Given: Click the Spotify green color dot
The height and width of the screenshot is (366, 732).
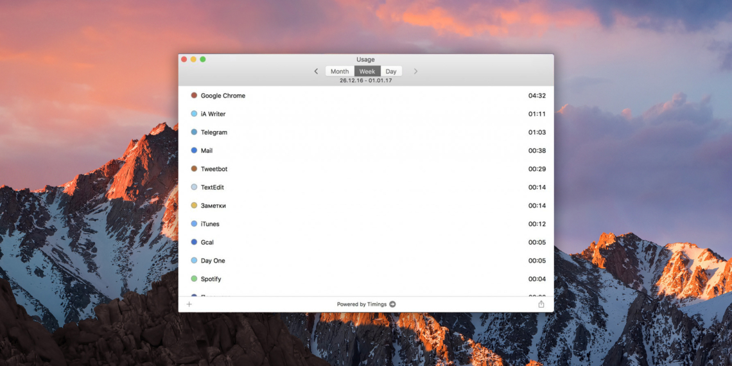Looking at the screenshot, I should tap(194, 279).
